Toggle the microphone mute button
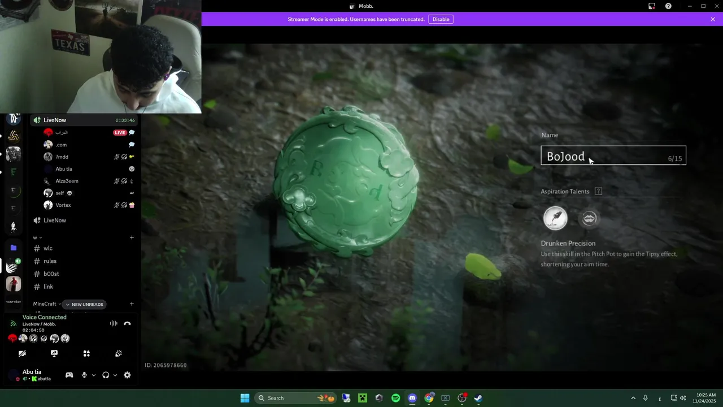 click(x=84, y=375)
